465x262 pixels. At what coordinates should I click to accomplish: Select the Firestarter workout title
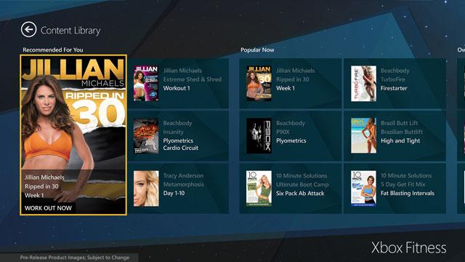click(x=394, y=88)
